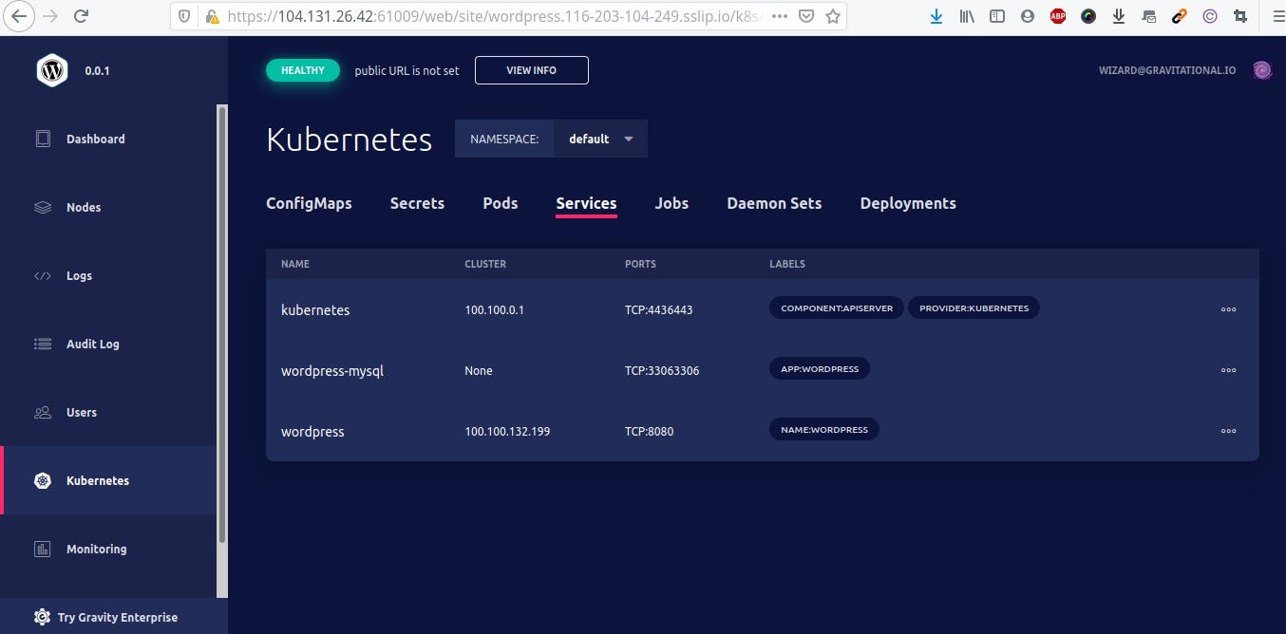Click the tracking protection shield icon
1286x634 pixels.
click(x=185, y=16)
